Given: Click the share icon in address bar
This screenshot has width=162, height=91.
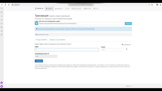Looking at the screenshot, I should [149, 5].
